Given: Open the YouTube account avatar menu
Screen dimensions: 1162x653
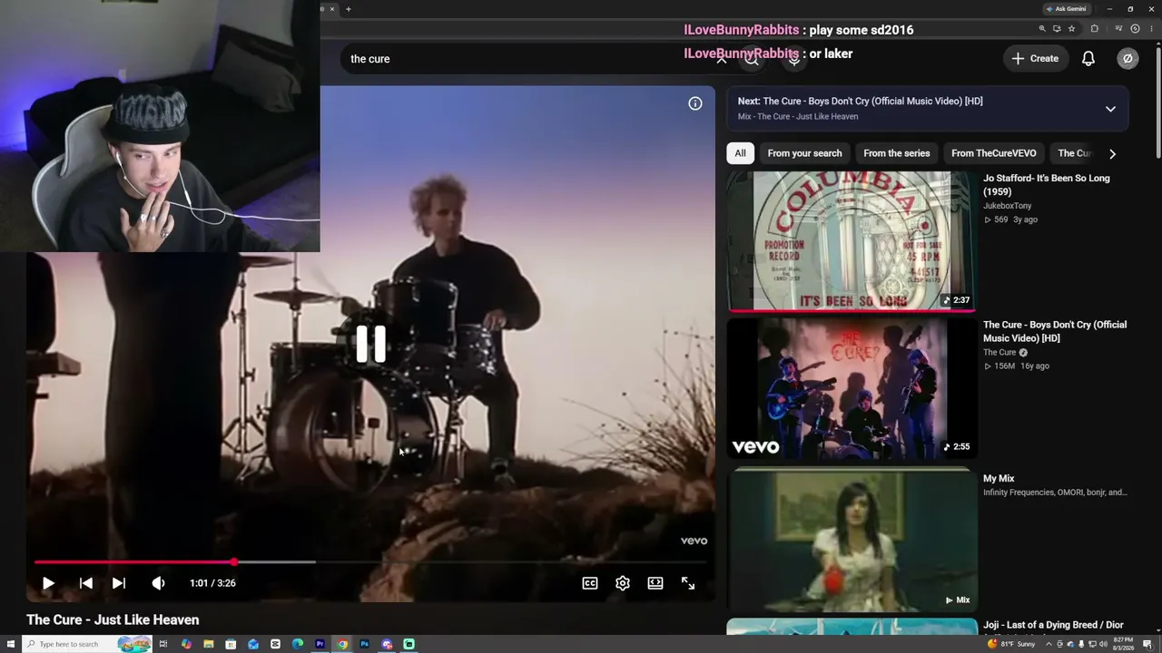Looking at the screenshot, I should click(1128, 58).
